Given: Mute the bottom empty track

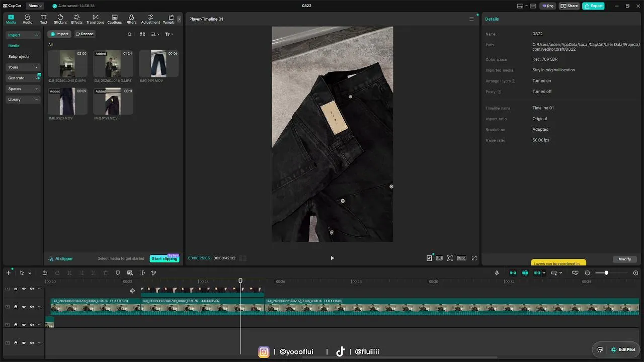Looking at the screenshot, I should pos(32,343).
